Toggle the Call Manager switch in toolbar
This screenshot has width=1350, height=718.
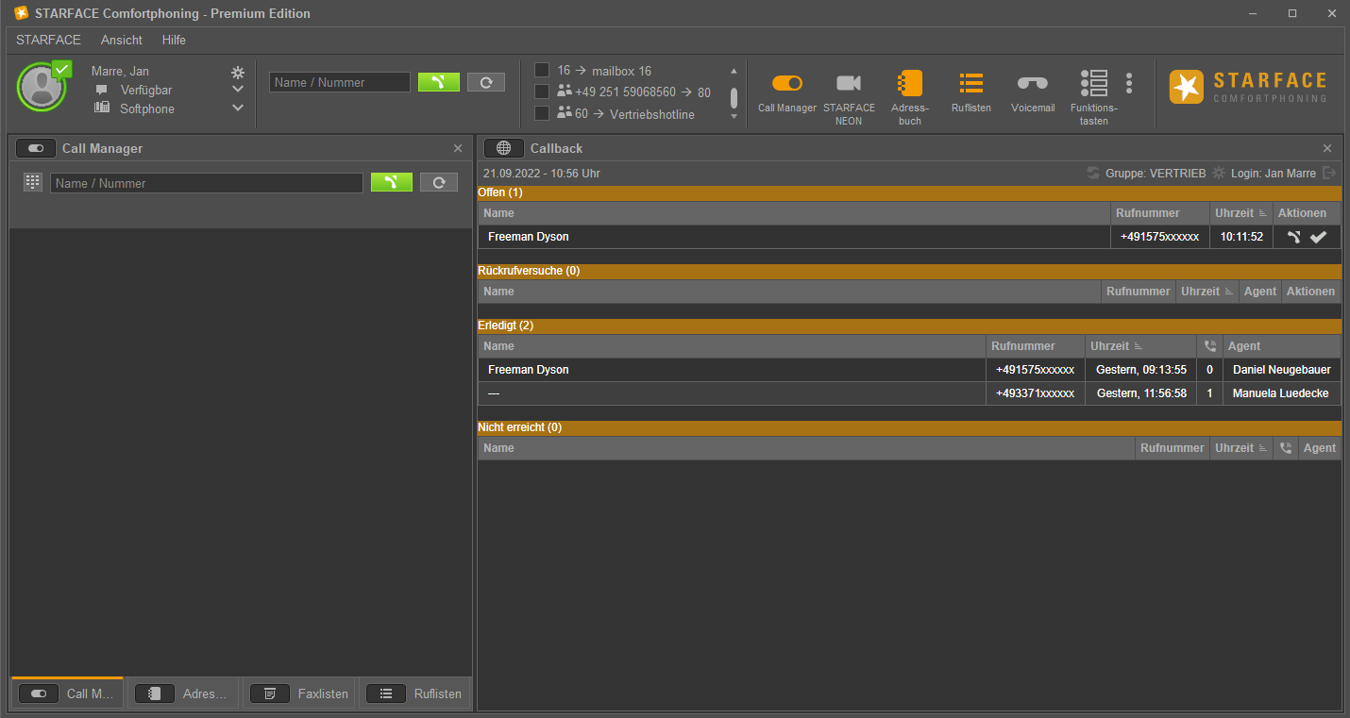point(786,84)
